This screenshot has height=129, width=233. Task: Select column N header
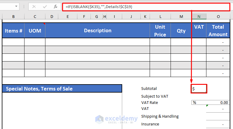point(199,17)
